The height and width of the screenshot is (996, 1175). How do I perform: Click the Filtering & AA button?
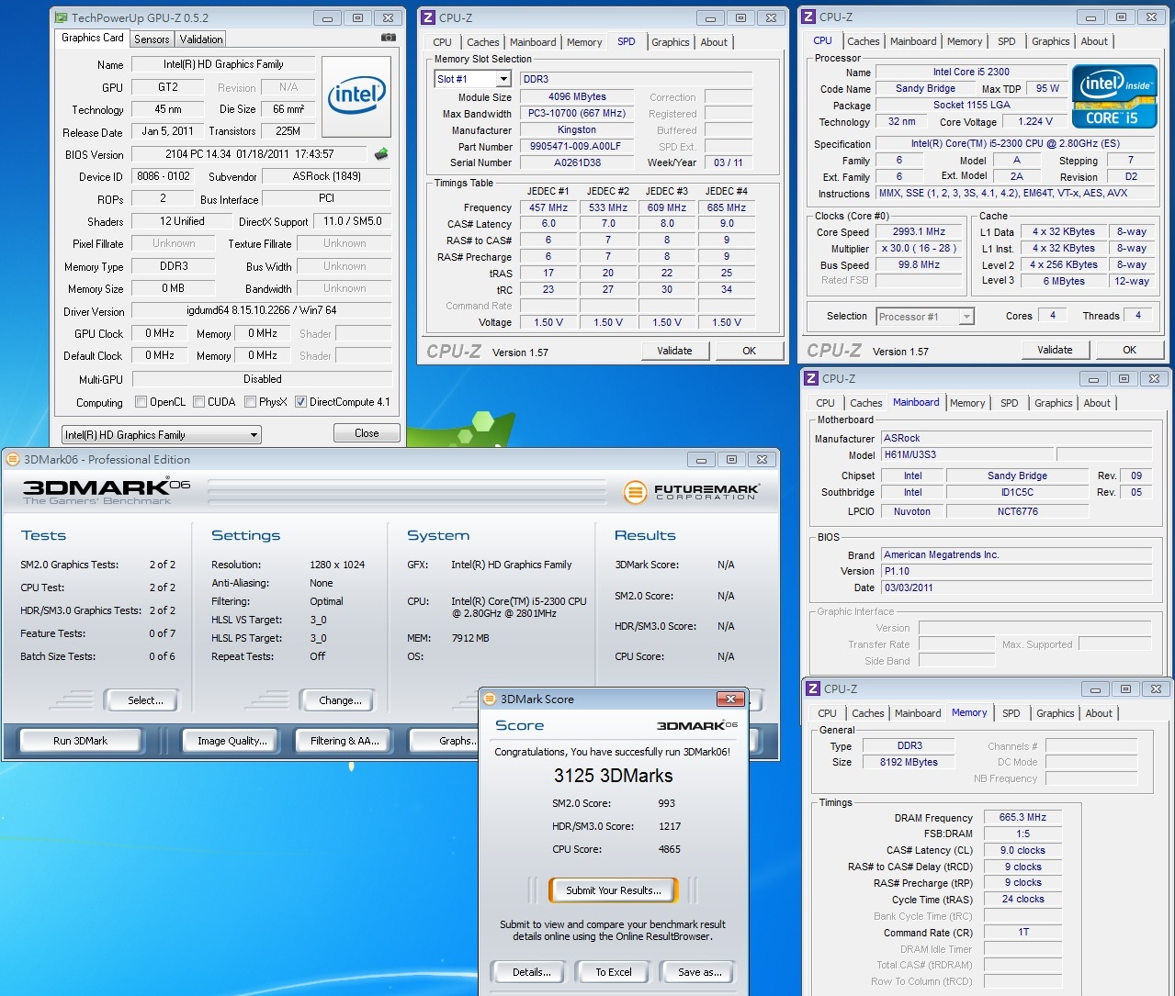[x=345, y=741]
